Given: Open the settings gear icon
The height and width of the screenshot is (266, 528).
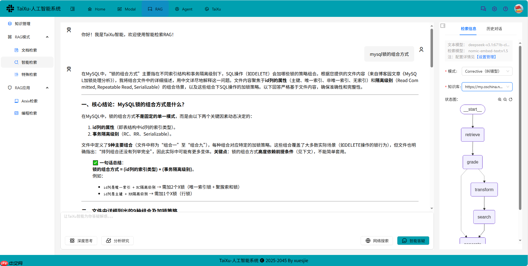Looking at the screenshot, I should tap(494, 9).
